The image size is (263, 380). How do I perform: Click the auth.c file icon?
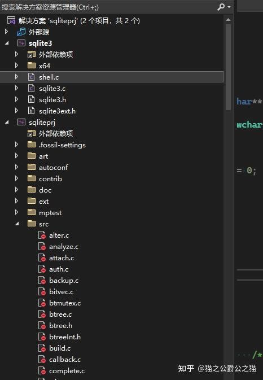(42, 269)
